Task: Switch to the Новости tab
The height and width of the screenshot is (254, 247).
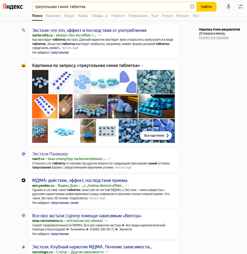Action: click(118, 16)
